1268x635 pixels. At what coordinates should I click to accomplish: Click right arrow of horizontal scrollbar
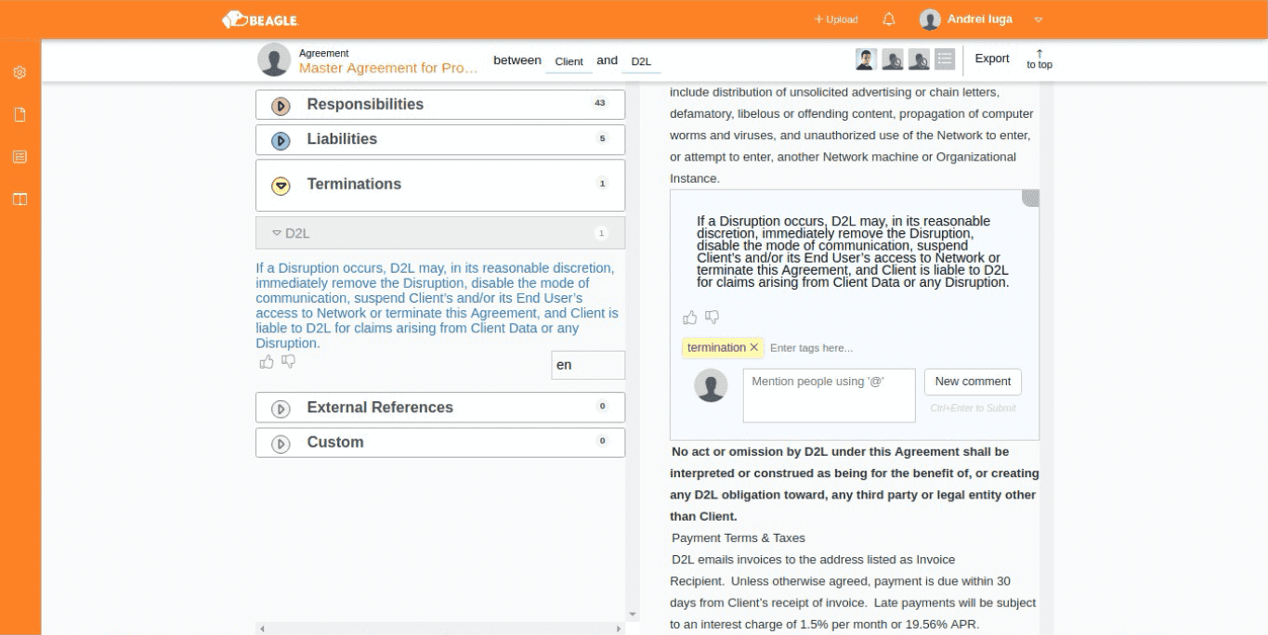619,629
